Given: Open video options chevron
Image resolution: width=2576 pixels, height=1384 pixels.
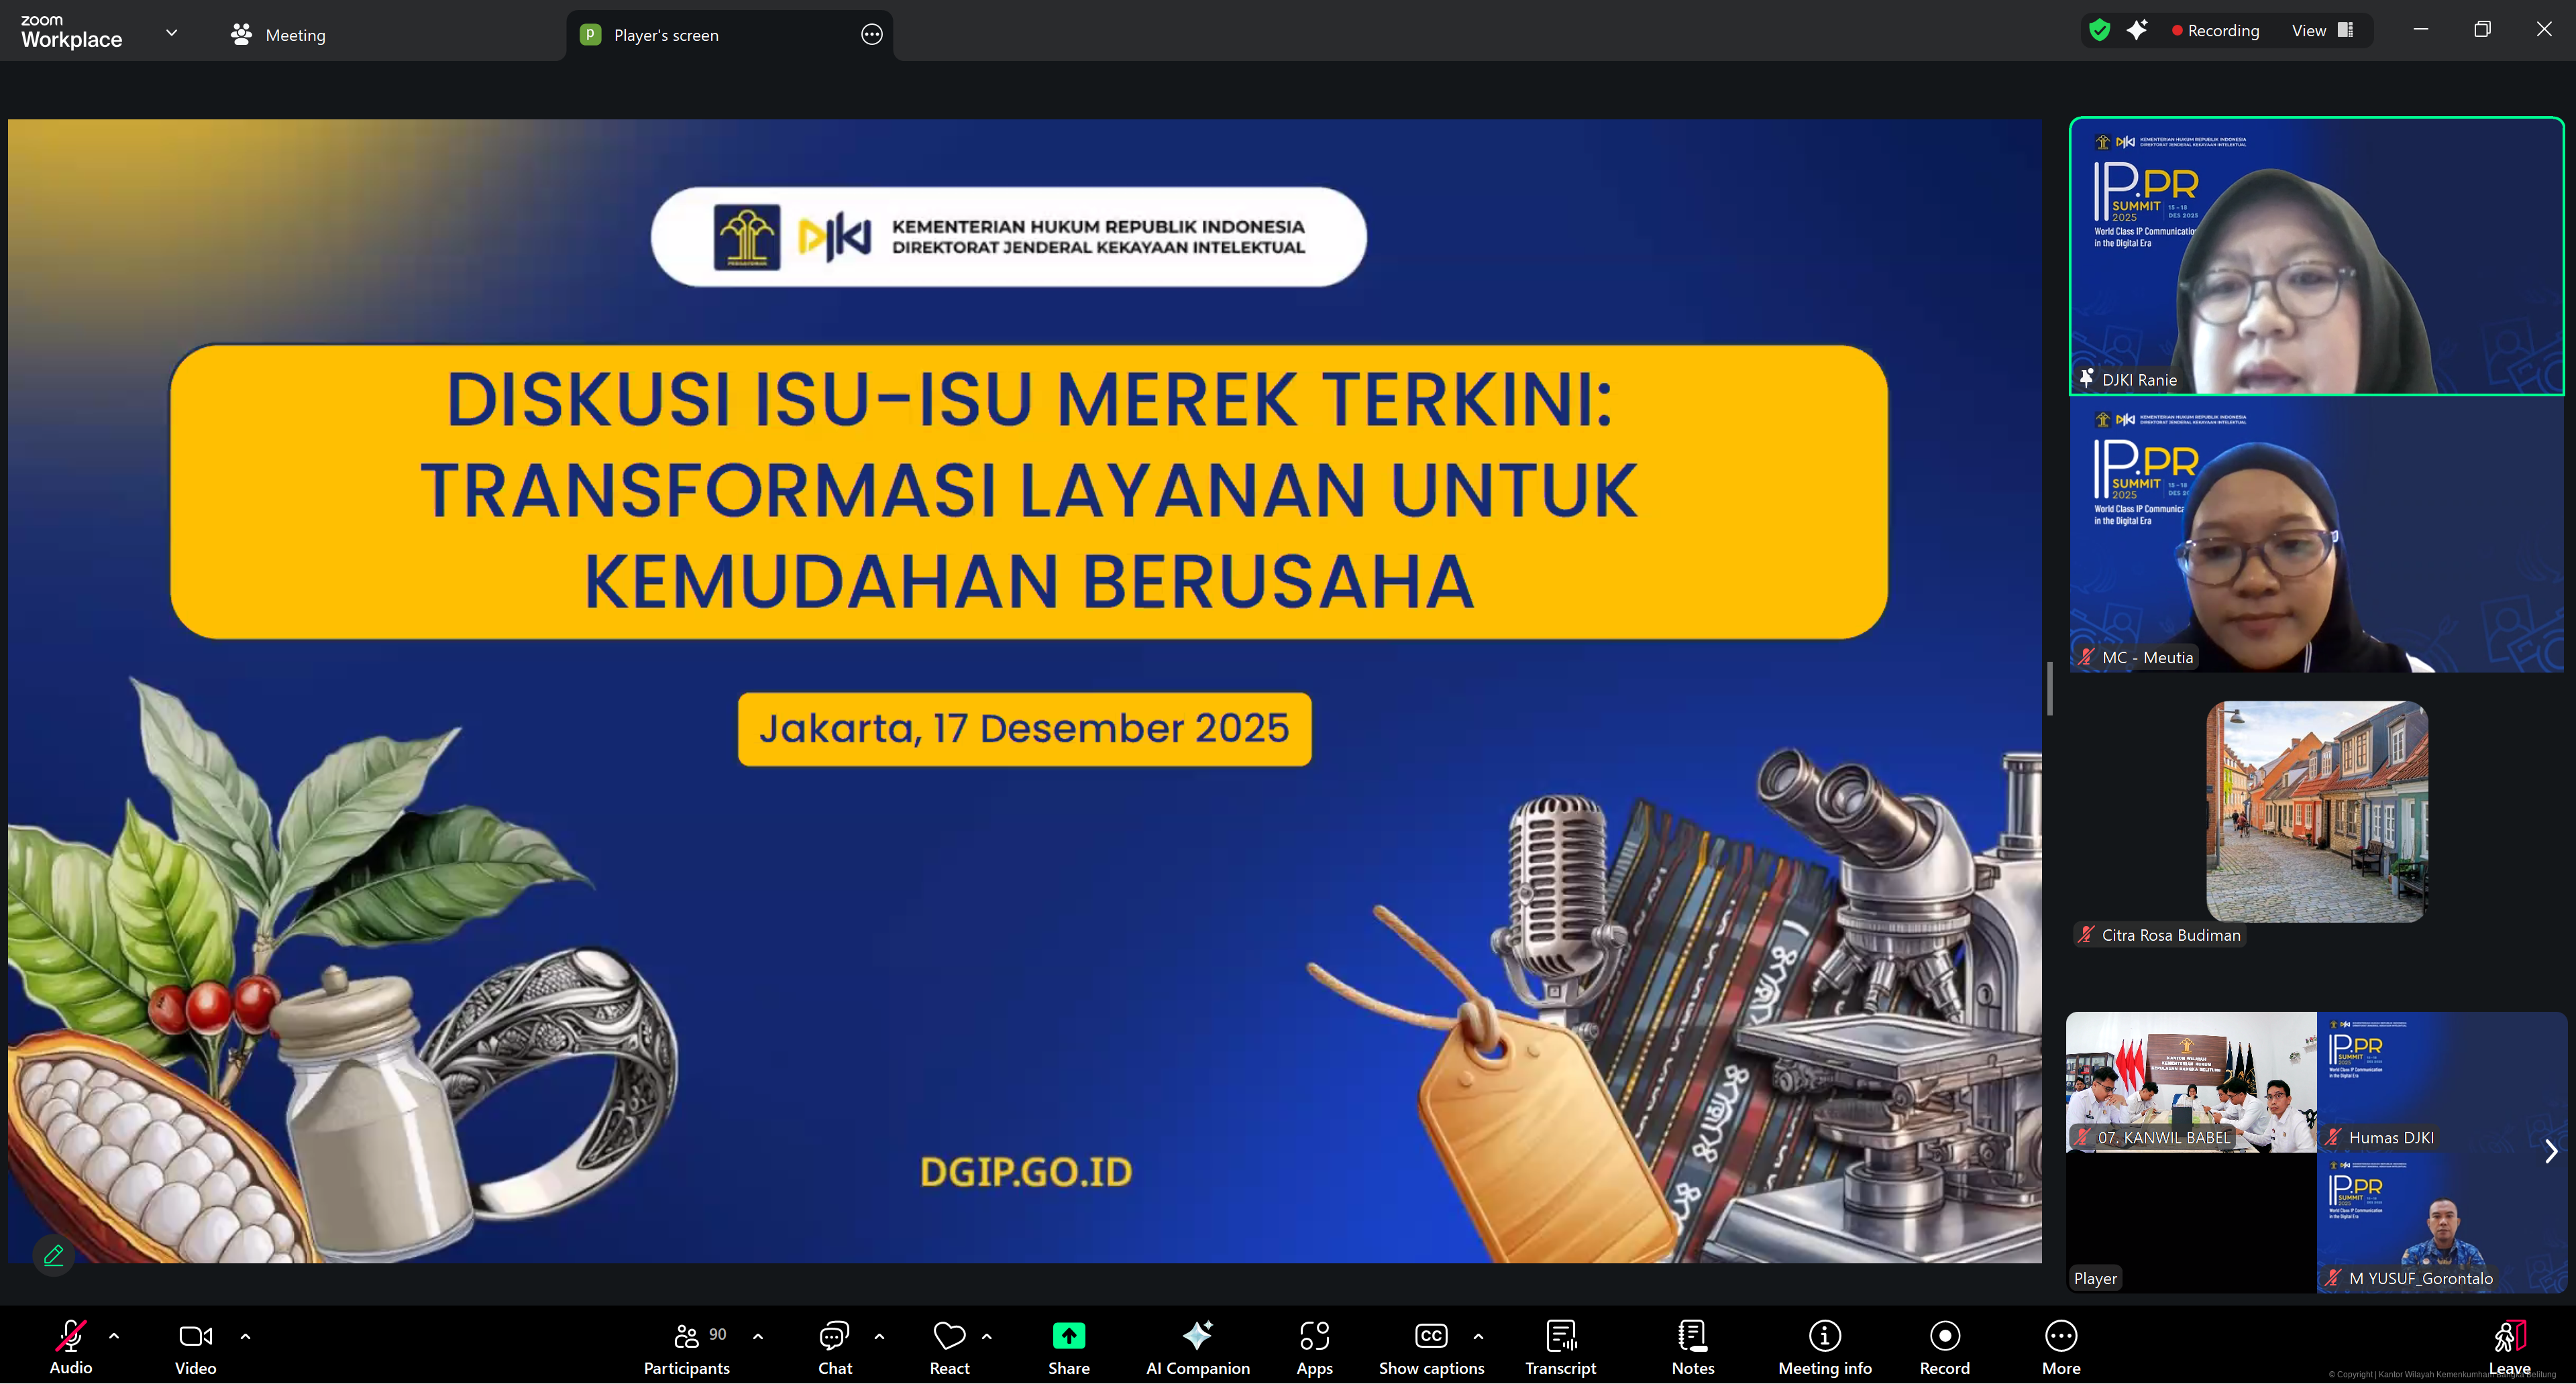Looking at the screenshot, I should (x=245, y=1336).
